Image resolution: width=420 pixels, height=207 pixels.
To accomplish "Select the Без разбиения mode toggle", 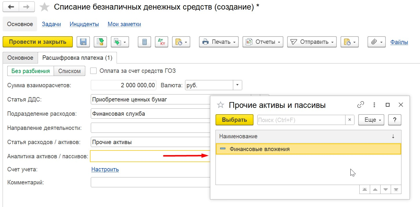I will [30, 71].
